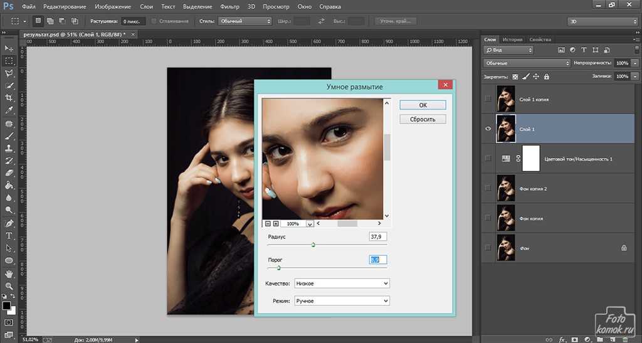The height and width of the screenshot is (343, 642).
Task: Select the Blur tool
Action: click(x=9, y=198)
